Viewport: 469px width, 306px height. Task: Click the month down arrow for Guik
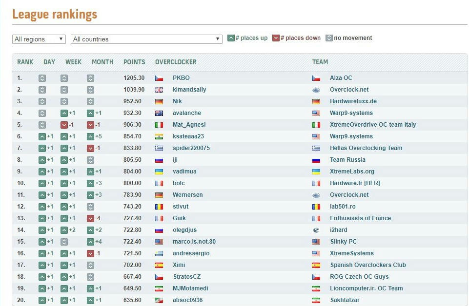pyautogui.click(x=90, y=218)
